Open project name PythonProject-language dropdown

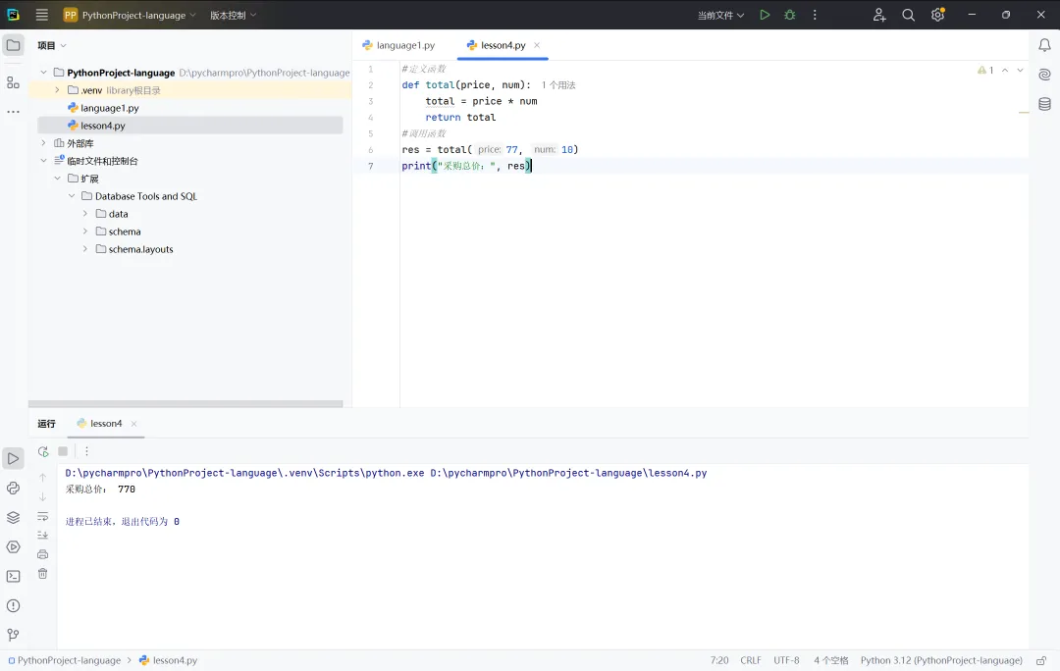(x=130, y=15)
